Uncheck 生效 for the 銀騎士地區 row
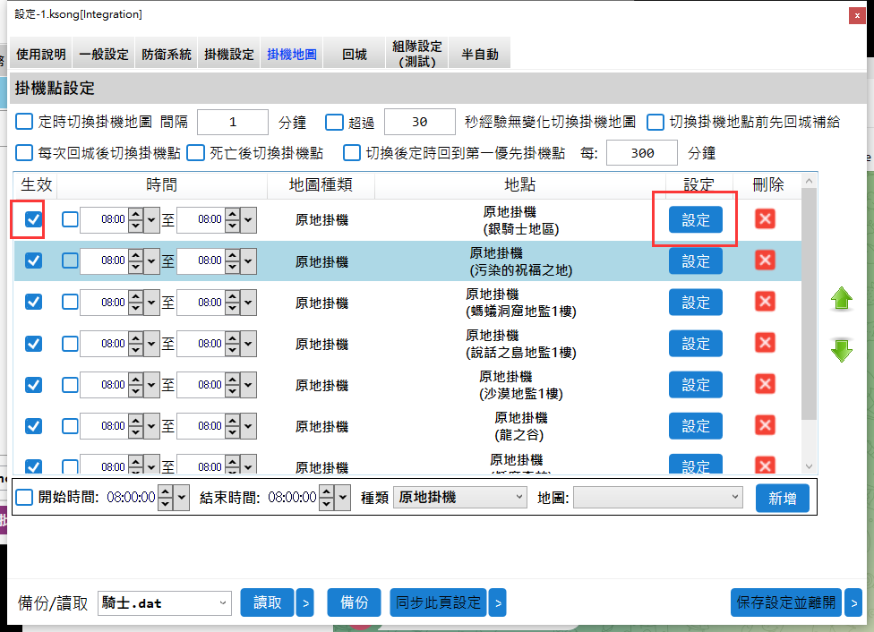This screenshot has width=874, height=632. (x=33, y=219)
